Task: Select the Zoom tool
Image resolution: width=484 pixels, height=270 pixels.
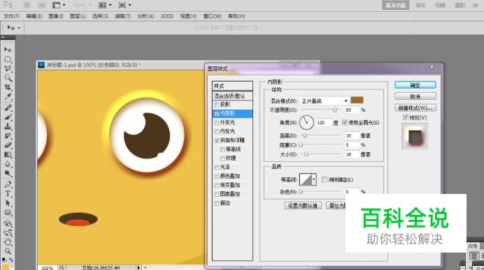Action: (x=8, y=252)
